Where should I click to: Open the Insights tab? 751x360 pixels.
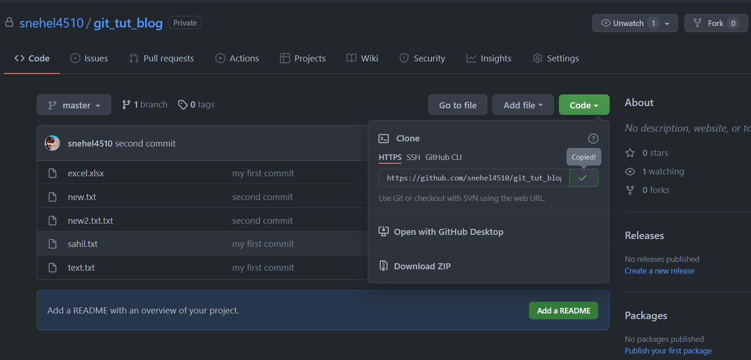(489, 58)
